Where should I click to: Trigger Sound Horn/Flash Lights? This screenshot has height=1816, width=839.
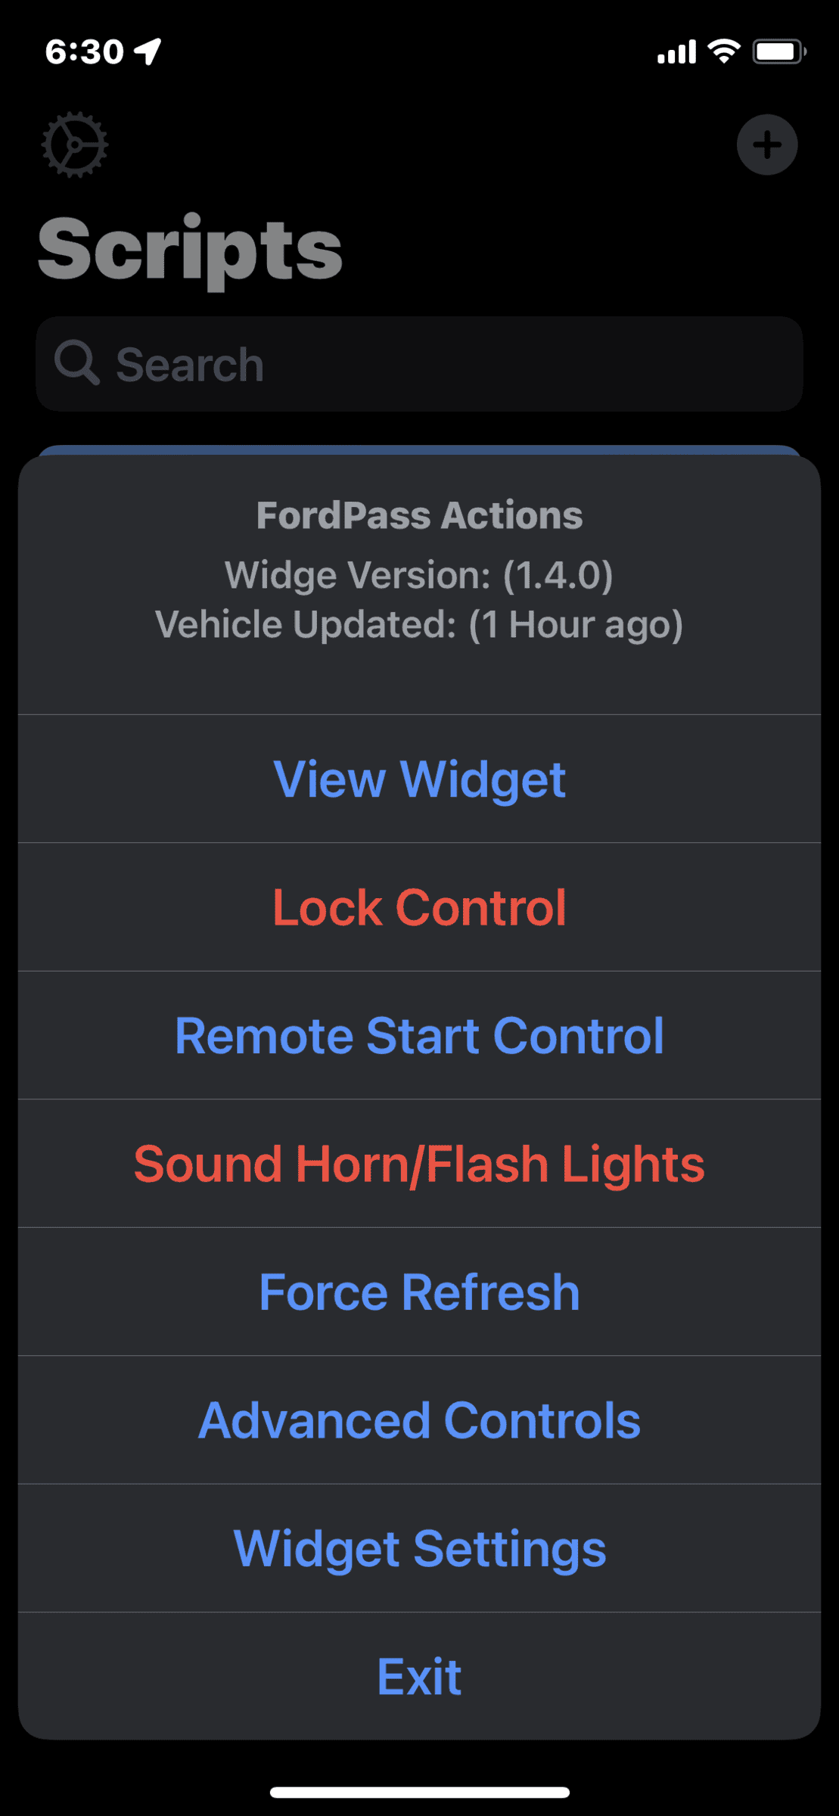pos(419,1163)
